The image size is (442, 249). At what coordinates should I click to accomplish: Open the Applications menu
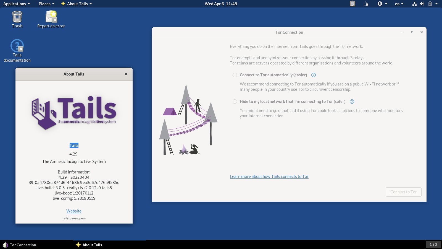pyautogui.click(x=17, y=4)
